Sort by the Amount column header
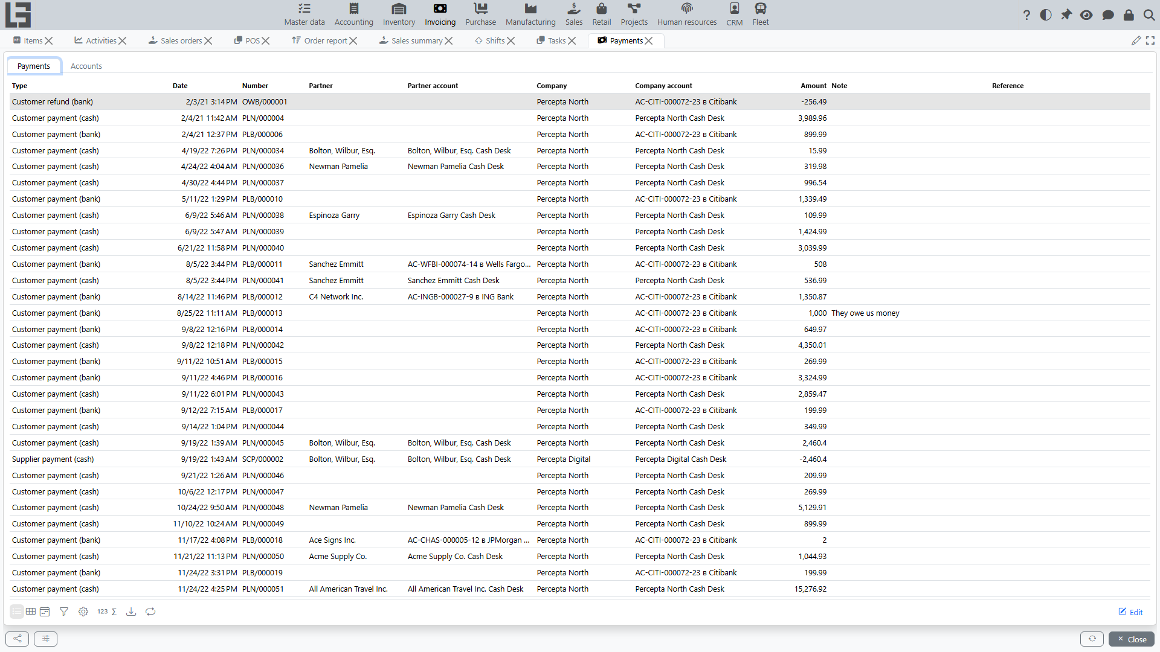Image resolution: width=1160 pixels, height=652 pixels. 813,86
